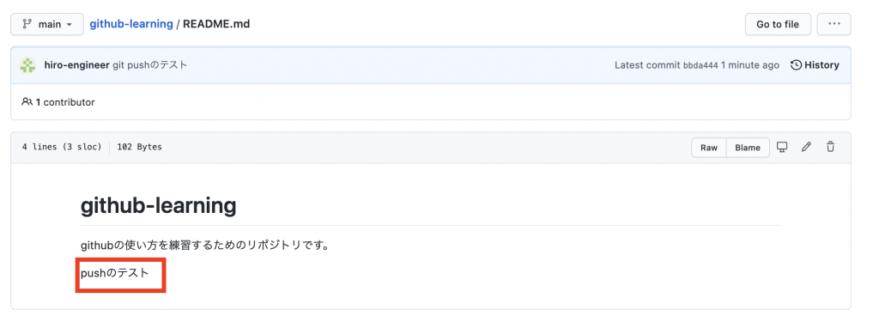Open in GitHub Desktop monitor icon
The width and height of the screenshot is (879, 328).
[x=782, y=147]
